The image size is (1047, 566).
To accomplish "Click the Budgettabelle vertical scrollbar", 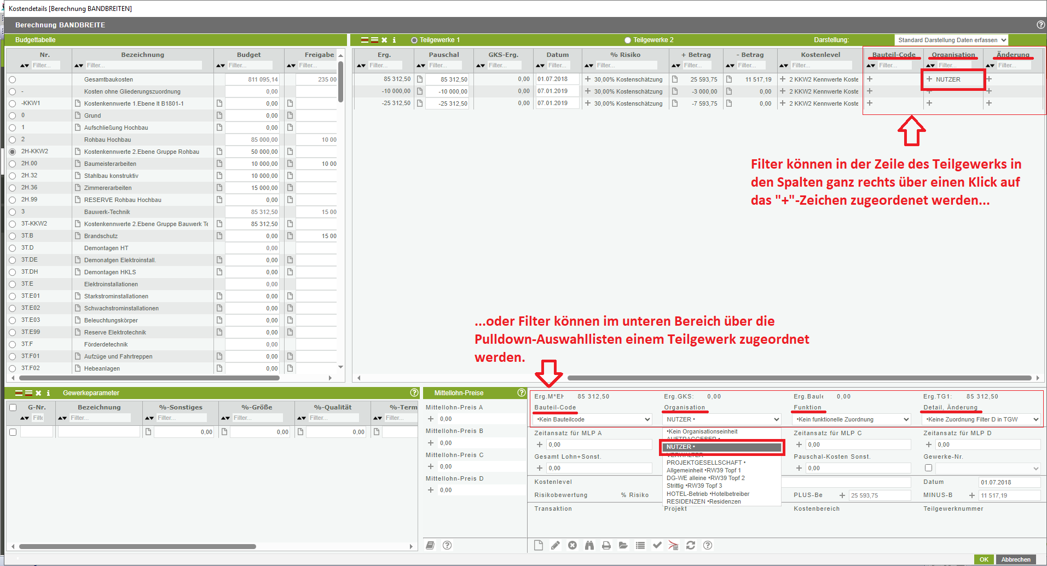I will 340,82.
